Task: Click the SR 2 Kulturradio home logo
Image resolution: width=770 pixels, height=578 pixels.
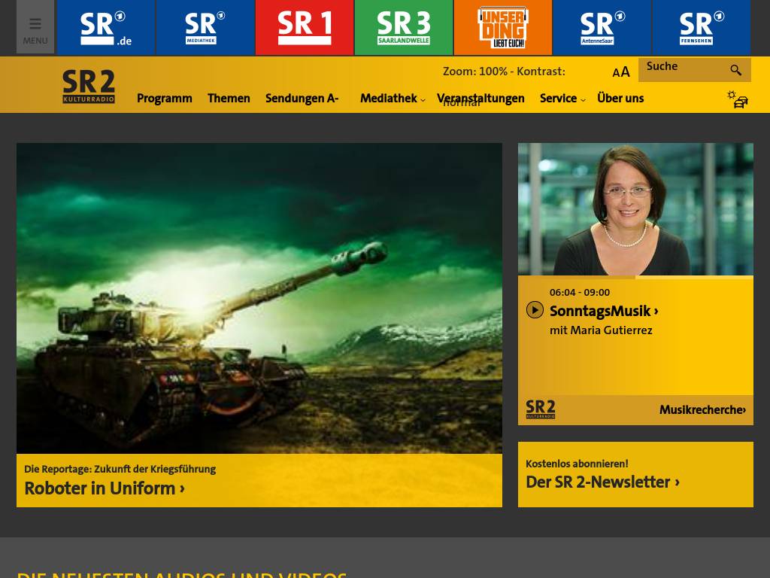Action: click(89, 87)
